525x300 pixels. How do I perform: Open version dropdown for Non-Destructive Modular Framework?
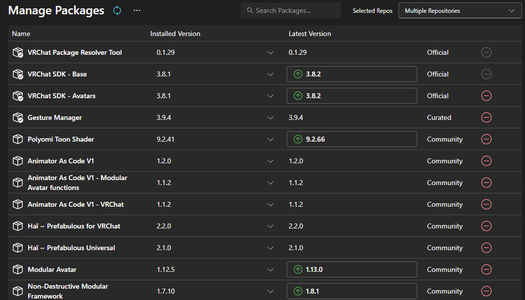pyautogui.click(x=270, y=292)
